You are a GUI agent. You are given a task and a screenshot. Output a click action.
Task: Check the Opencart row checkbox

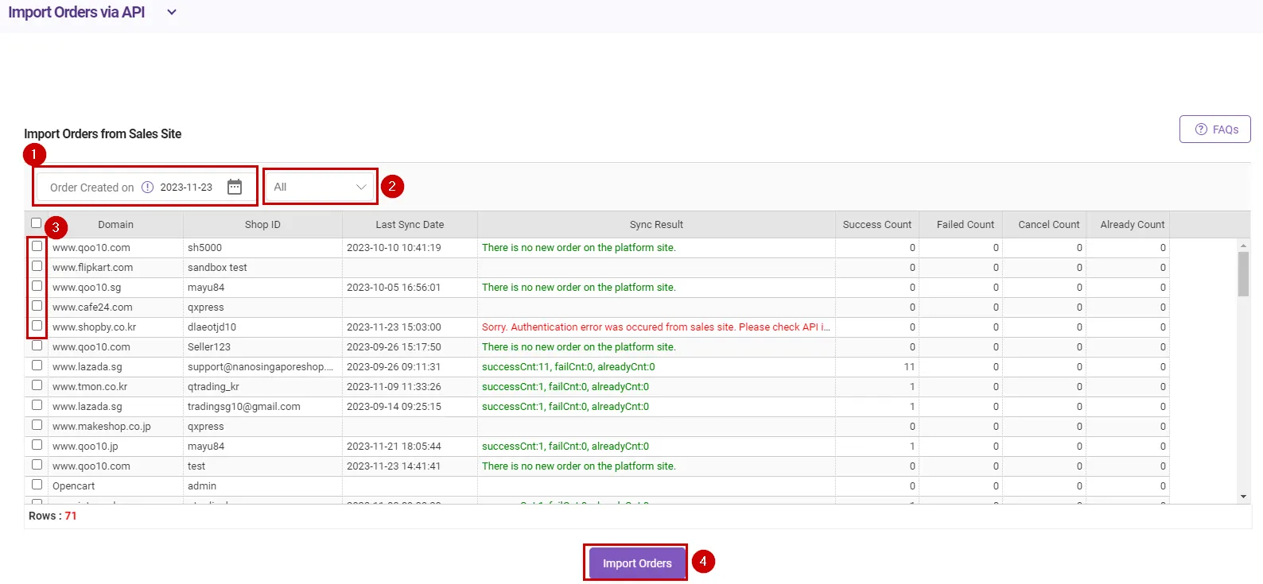coord(37,485)
